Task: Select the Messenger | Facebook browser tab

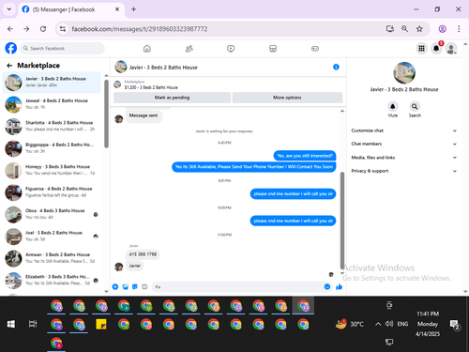Action: (70, 9)
